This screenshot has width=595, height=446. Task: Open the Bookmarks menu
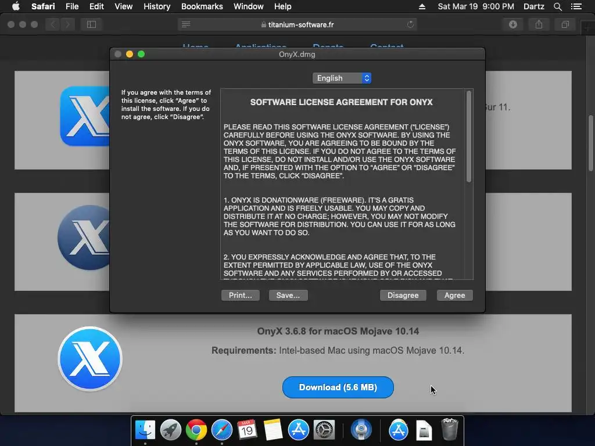click(202, 6)
